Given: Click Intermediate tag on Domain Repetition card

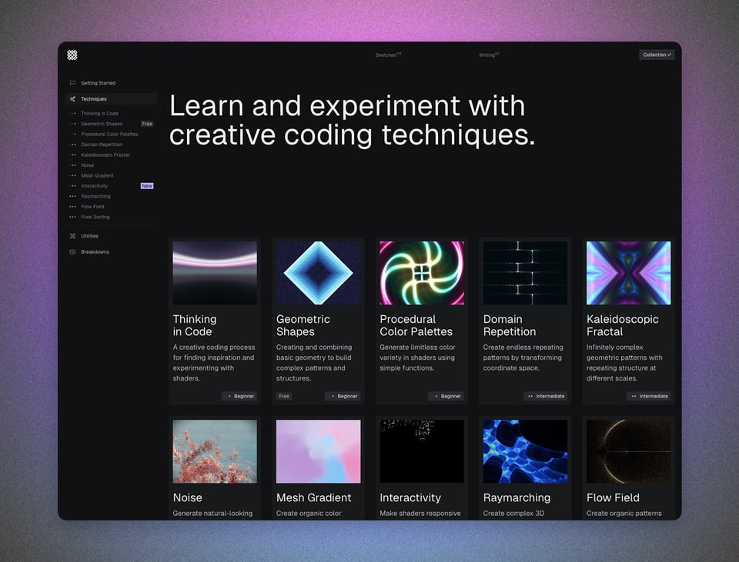Looking at the screenshot, I should click(x=546, y=397).
